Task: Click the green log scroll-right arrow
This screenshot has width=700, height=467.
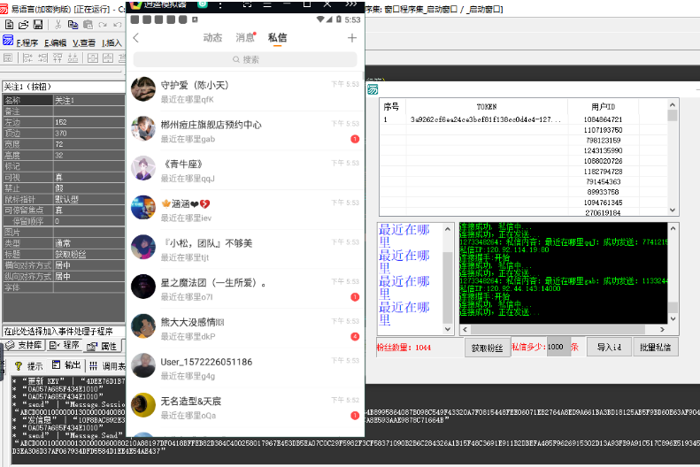Action: (663, 329)
